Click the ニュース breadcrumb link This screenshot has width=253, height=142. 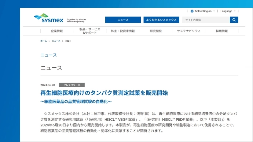(56, 41)
